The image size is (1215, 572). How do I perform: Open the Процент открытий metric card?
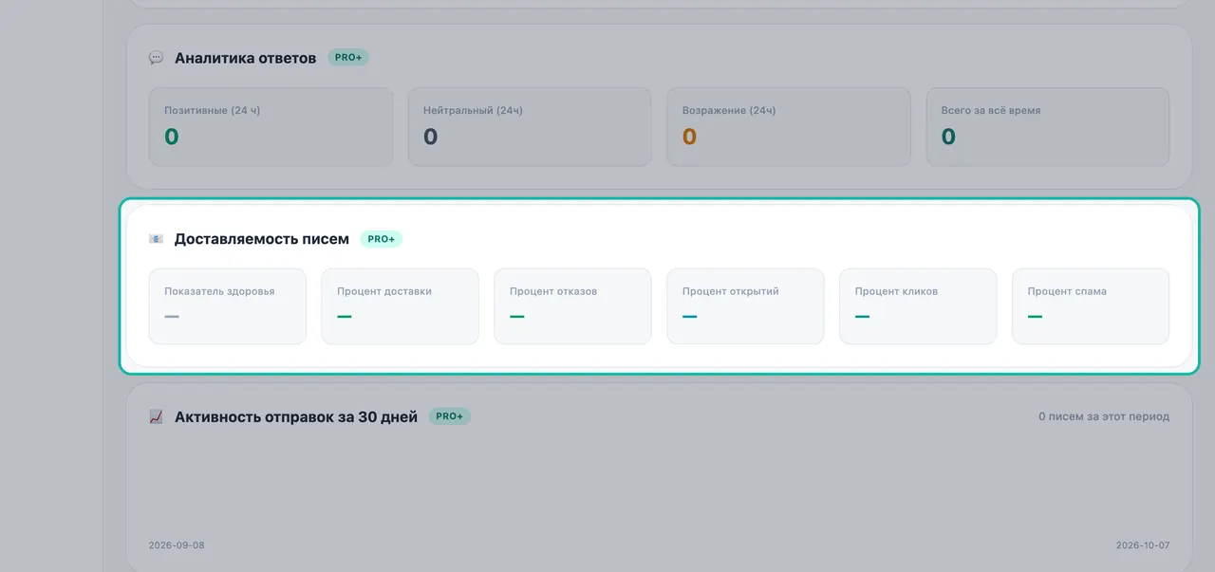(746, 306)
